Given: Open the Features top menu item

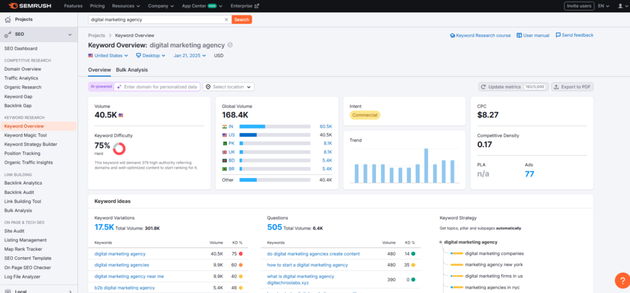Looking at the screenshot, I should [x=73, y=6].
